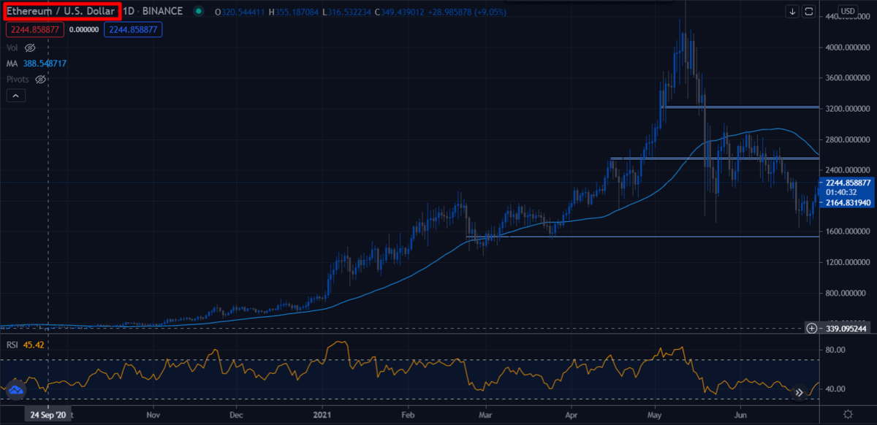877x425 pixels.
Task: Click the scroll to latest bar arrows
Action: pyautogui.click(x=799, y=392)
